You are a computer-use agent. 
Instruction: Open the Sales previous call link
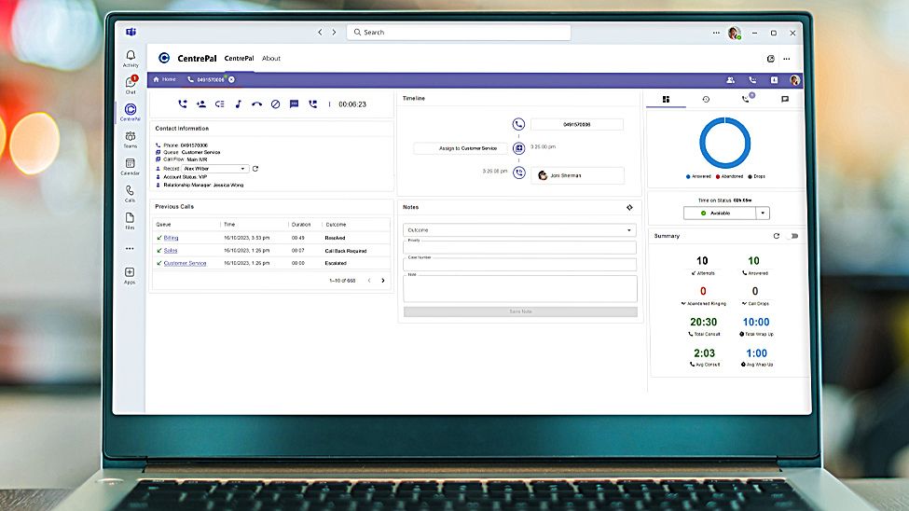tap(171, 251)
